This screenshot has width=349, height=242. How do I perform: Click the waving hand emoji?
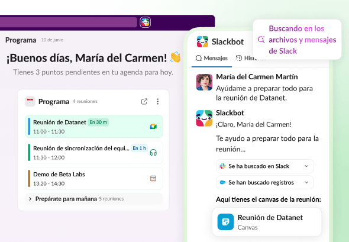pyautogui.click(x=176, y=57)
